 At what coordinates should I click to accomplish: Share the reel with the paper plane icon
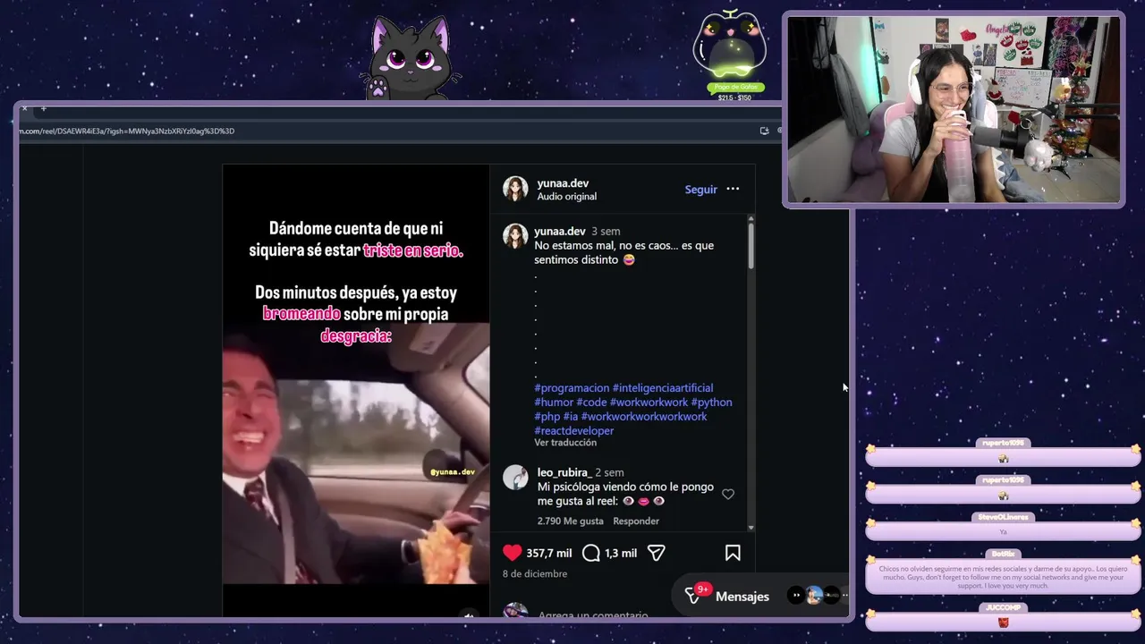coord(656,553)
